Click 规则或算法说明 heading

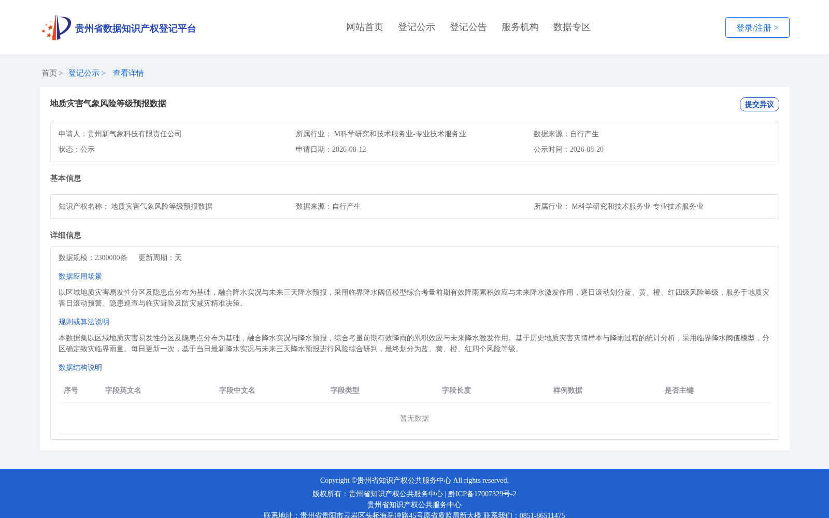84,322
